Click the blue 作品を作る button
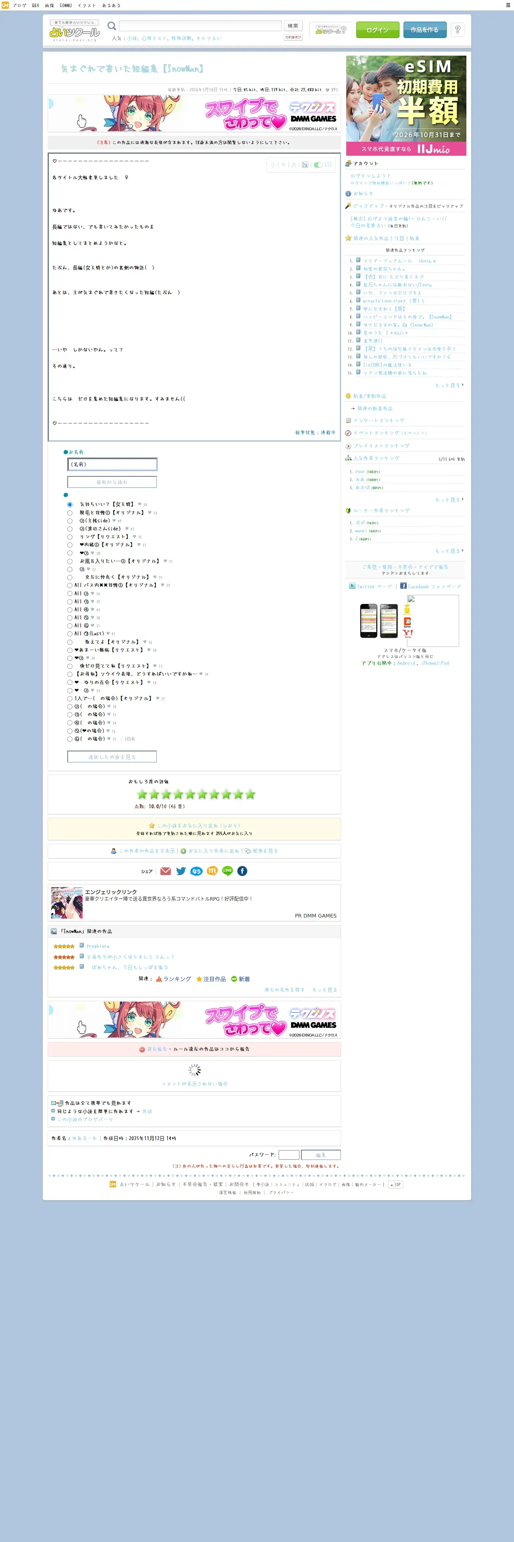 click(x=425, y=30)
